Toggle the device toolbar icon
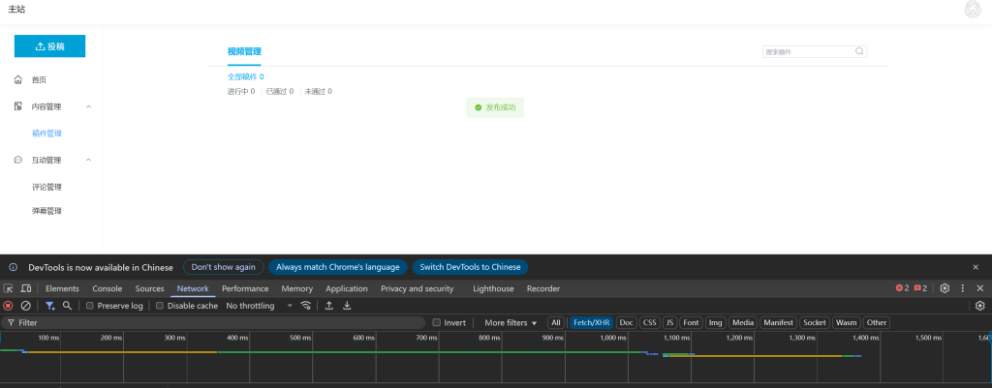This screenshot has width=992, height=388. point(26,288)
